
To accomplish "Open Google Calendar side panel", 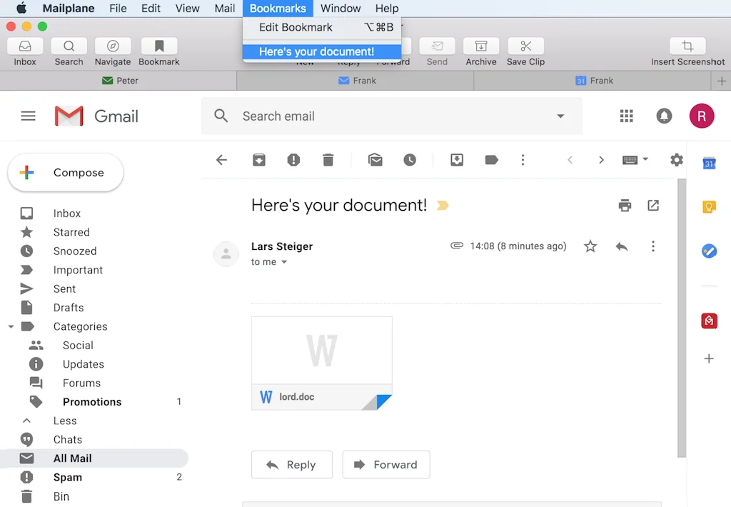I will 708,163.
